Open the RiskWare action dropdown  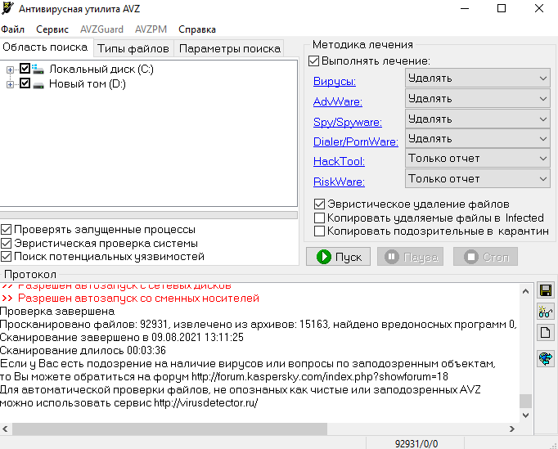[478, 178]
